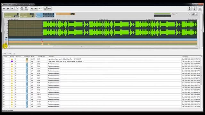Select the first warning triangle on green track
Viewport: 205px width, 115px height.
42,44
